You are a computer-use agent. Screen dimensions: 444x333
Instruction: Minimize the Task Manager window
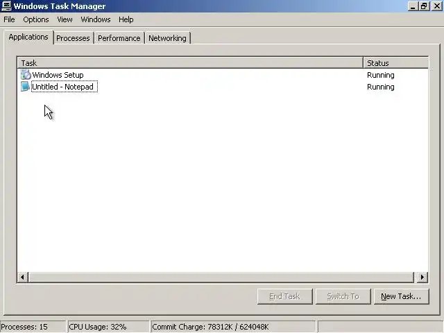point(413,6)
